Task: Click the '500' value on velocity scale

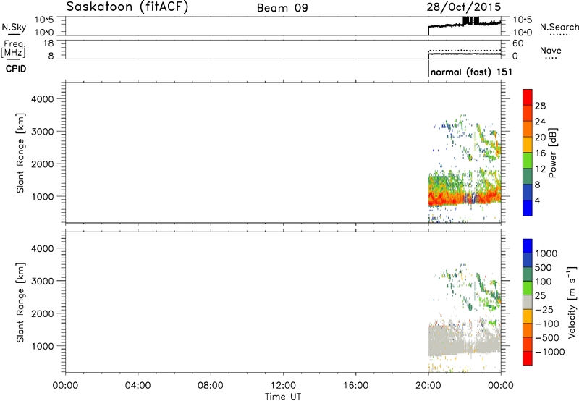Action: pyautogui.click(x=544, y=267)
